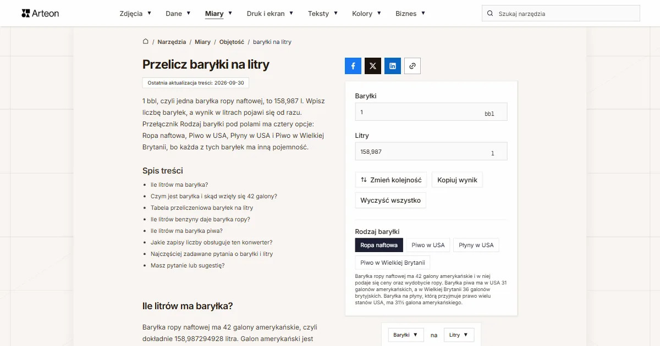Screen dimensions: 660x346
Task: Click the 'baryłki na litry' breadcrumb text
Action: 272,42
